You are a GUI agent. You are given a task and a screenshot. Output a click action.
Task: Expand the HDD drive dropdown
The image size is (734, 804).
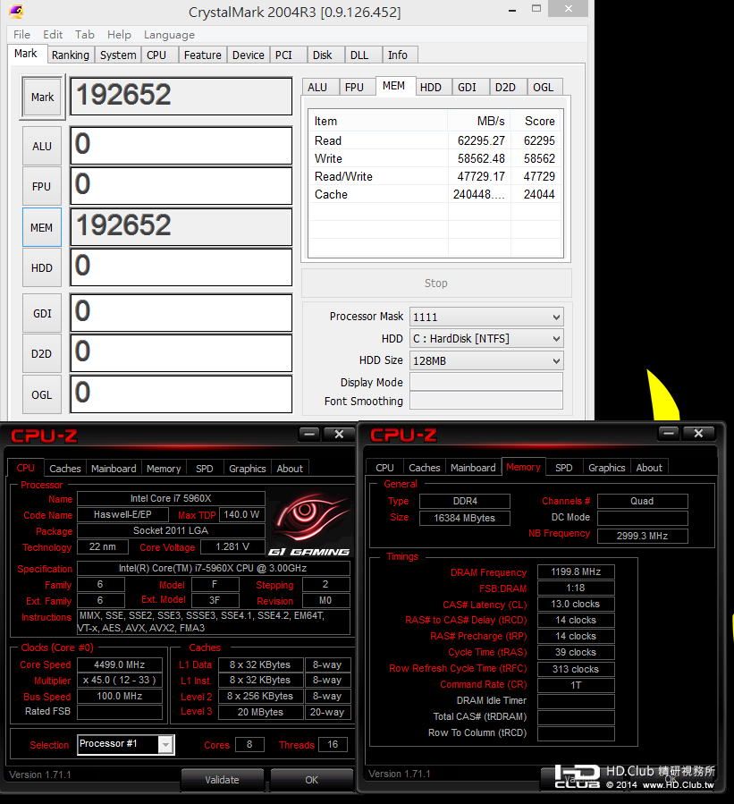[556, 338]
